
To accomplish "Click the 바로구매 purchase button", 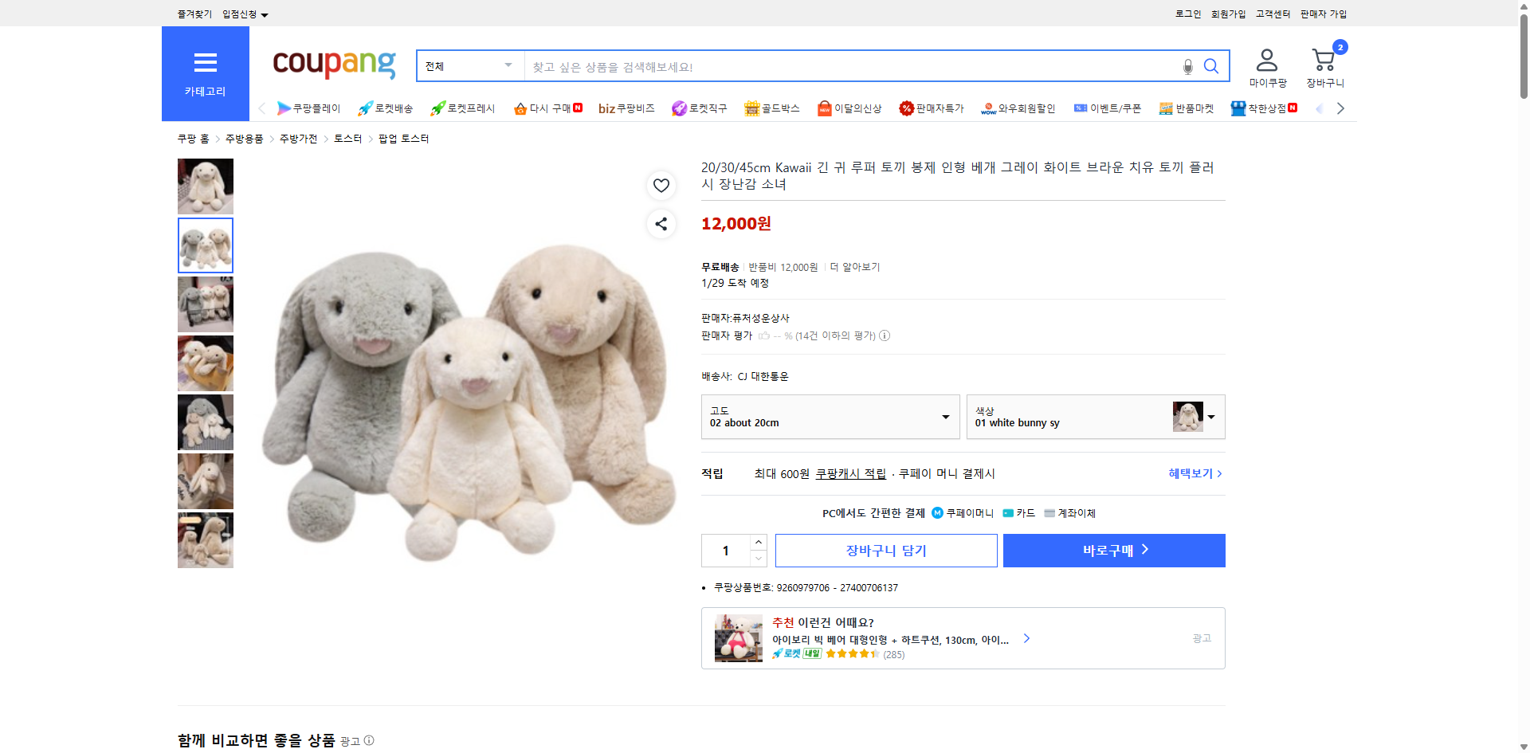I will [x=1113, y=550].
